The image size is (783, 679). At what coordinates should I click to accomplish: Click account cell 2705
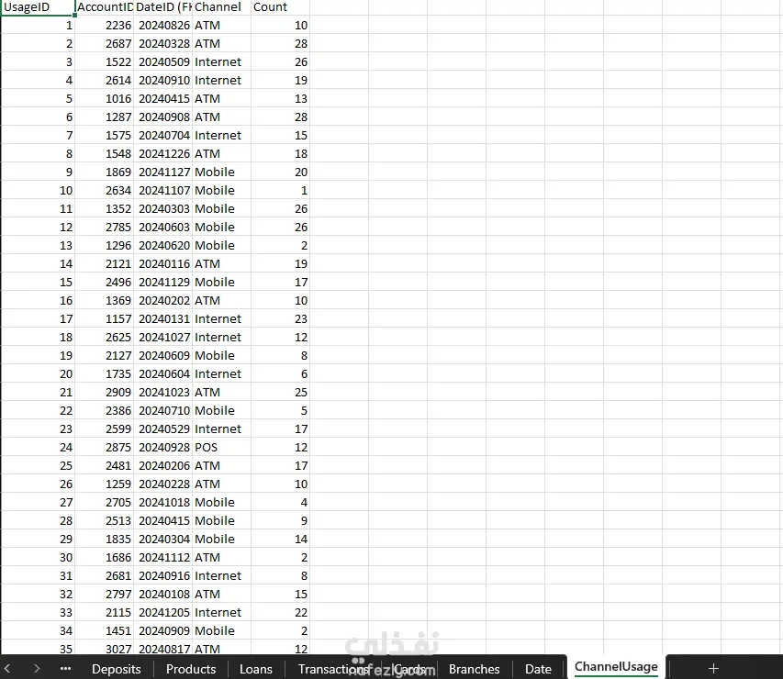pyautogui.click(x=105, y=502)
